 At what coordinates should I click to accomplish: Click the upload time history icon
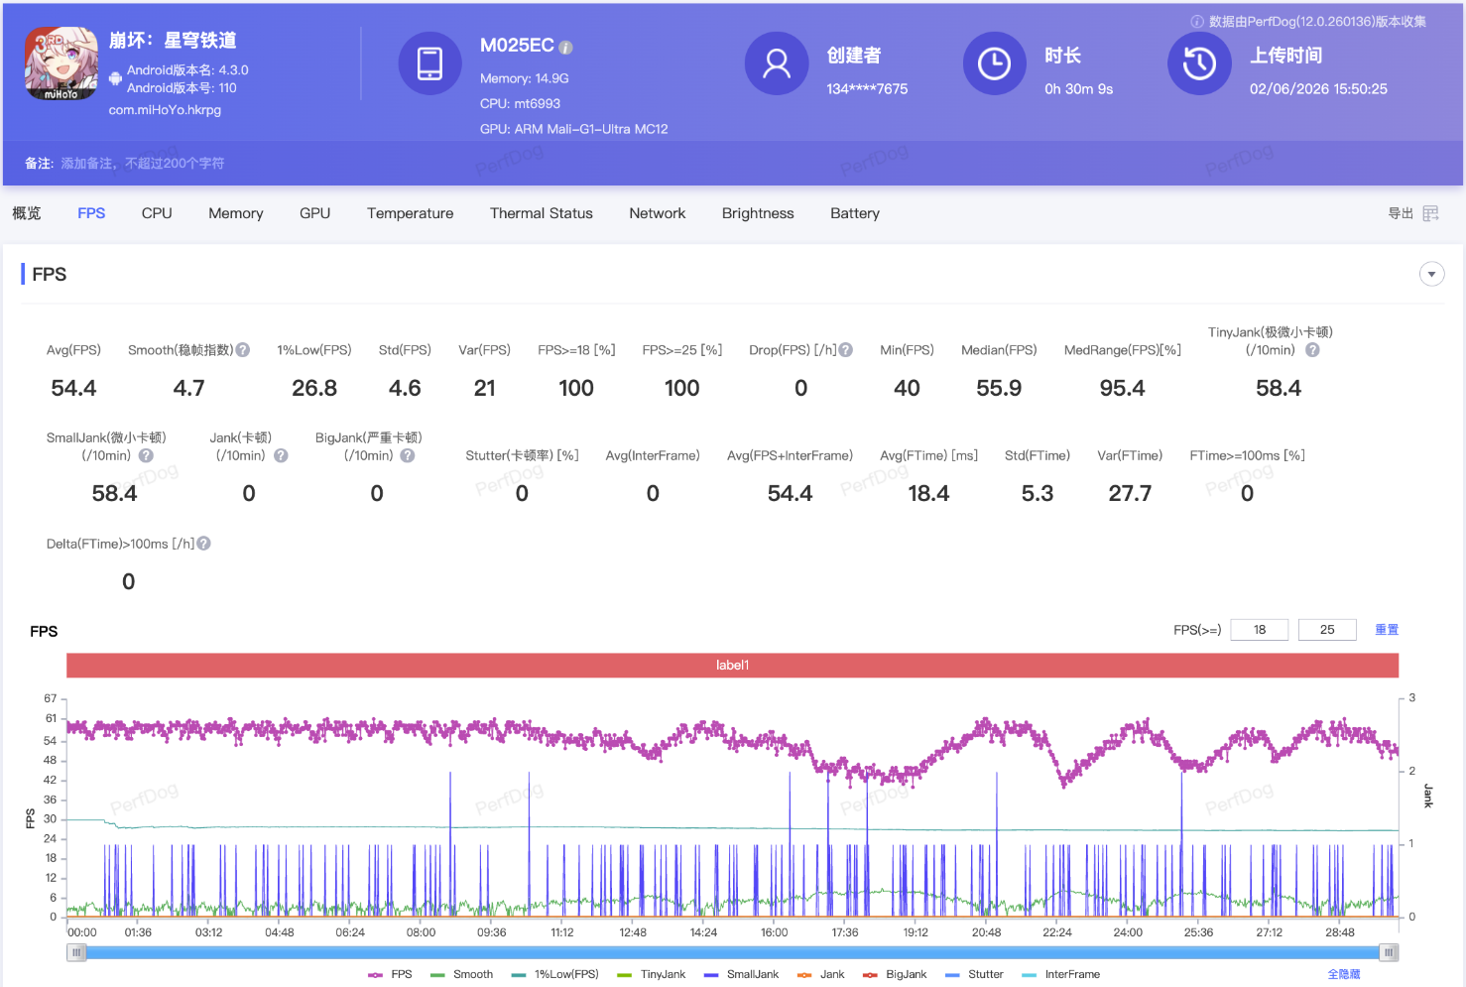(1199, 63)
